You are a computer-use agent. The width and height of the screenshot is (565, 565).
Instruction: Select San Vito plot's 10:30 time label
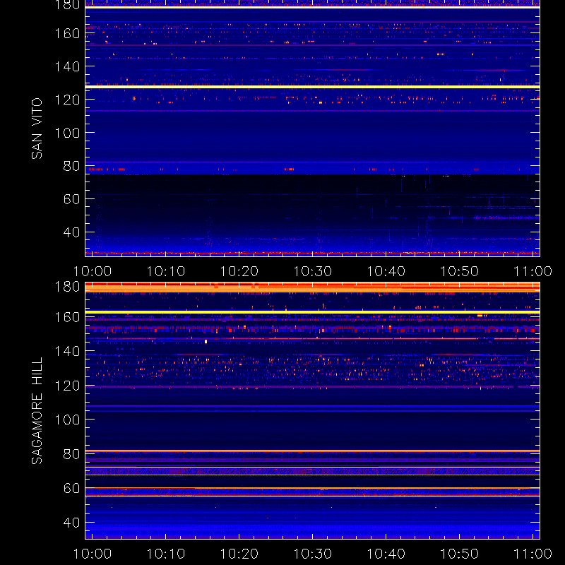click(x=313, y=271)
